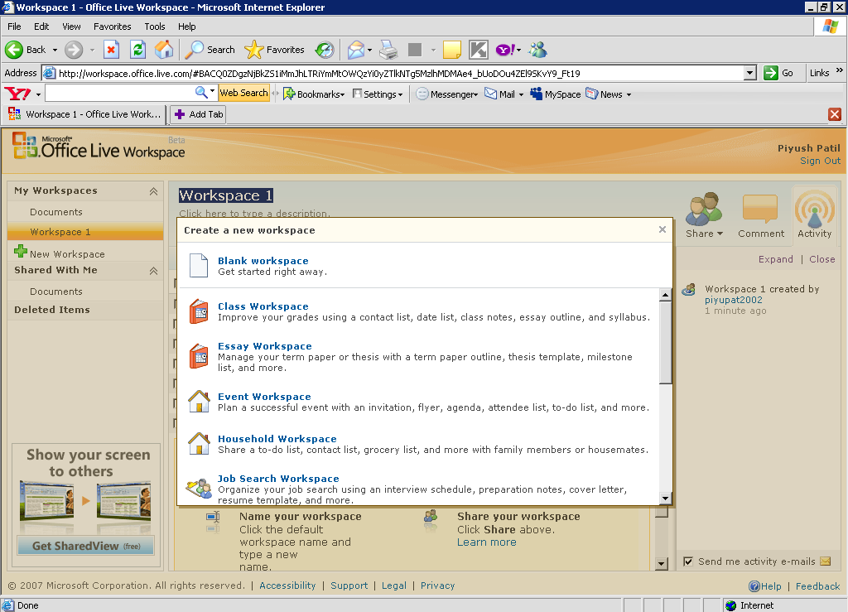Open the Back button history dropdown arrow
This screenshot has width=848, height=612.
pyautogui.click(x=55, y=50)
